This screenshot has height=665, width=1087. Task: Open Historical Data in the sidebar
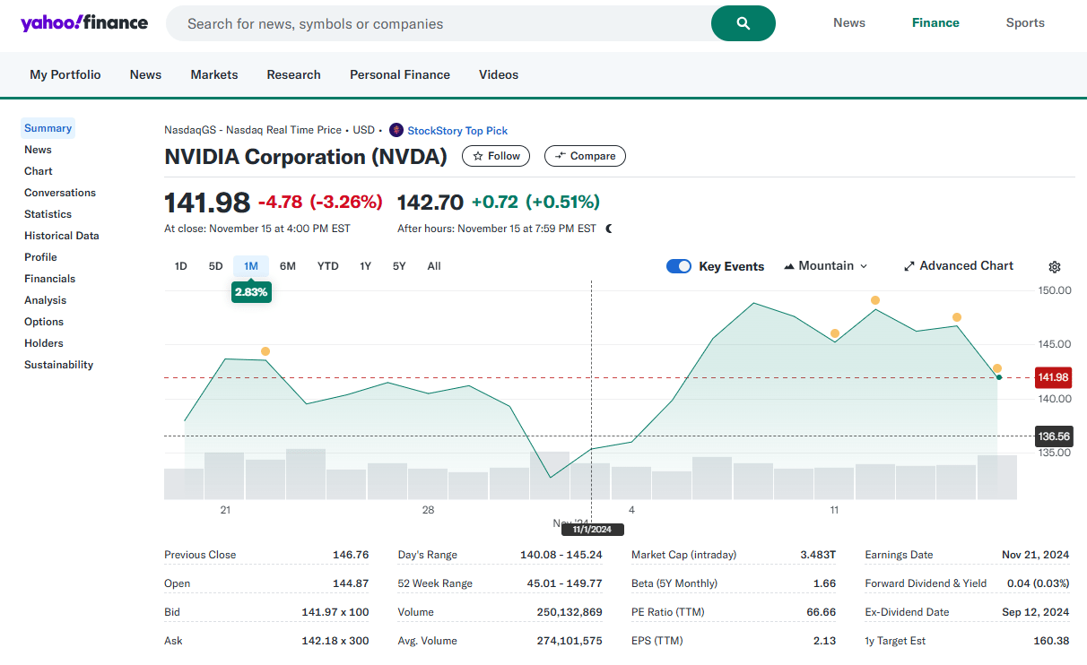(62, 236)
